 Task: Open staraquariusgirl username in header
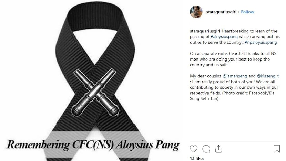[x=221, y=12]
